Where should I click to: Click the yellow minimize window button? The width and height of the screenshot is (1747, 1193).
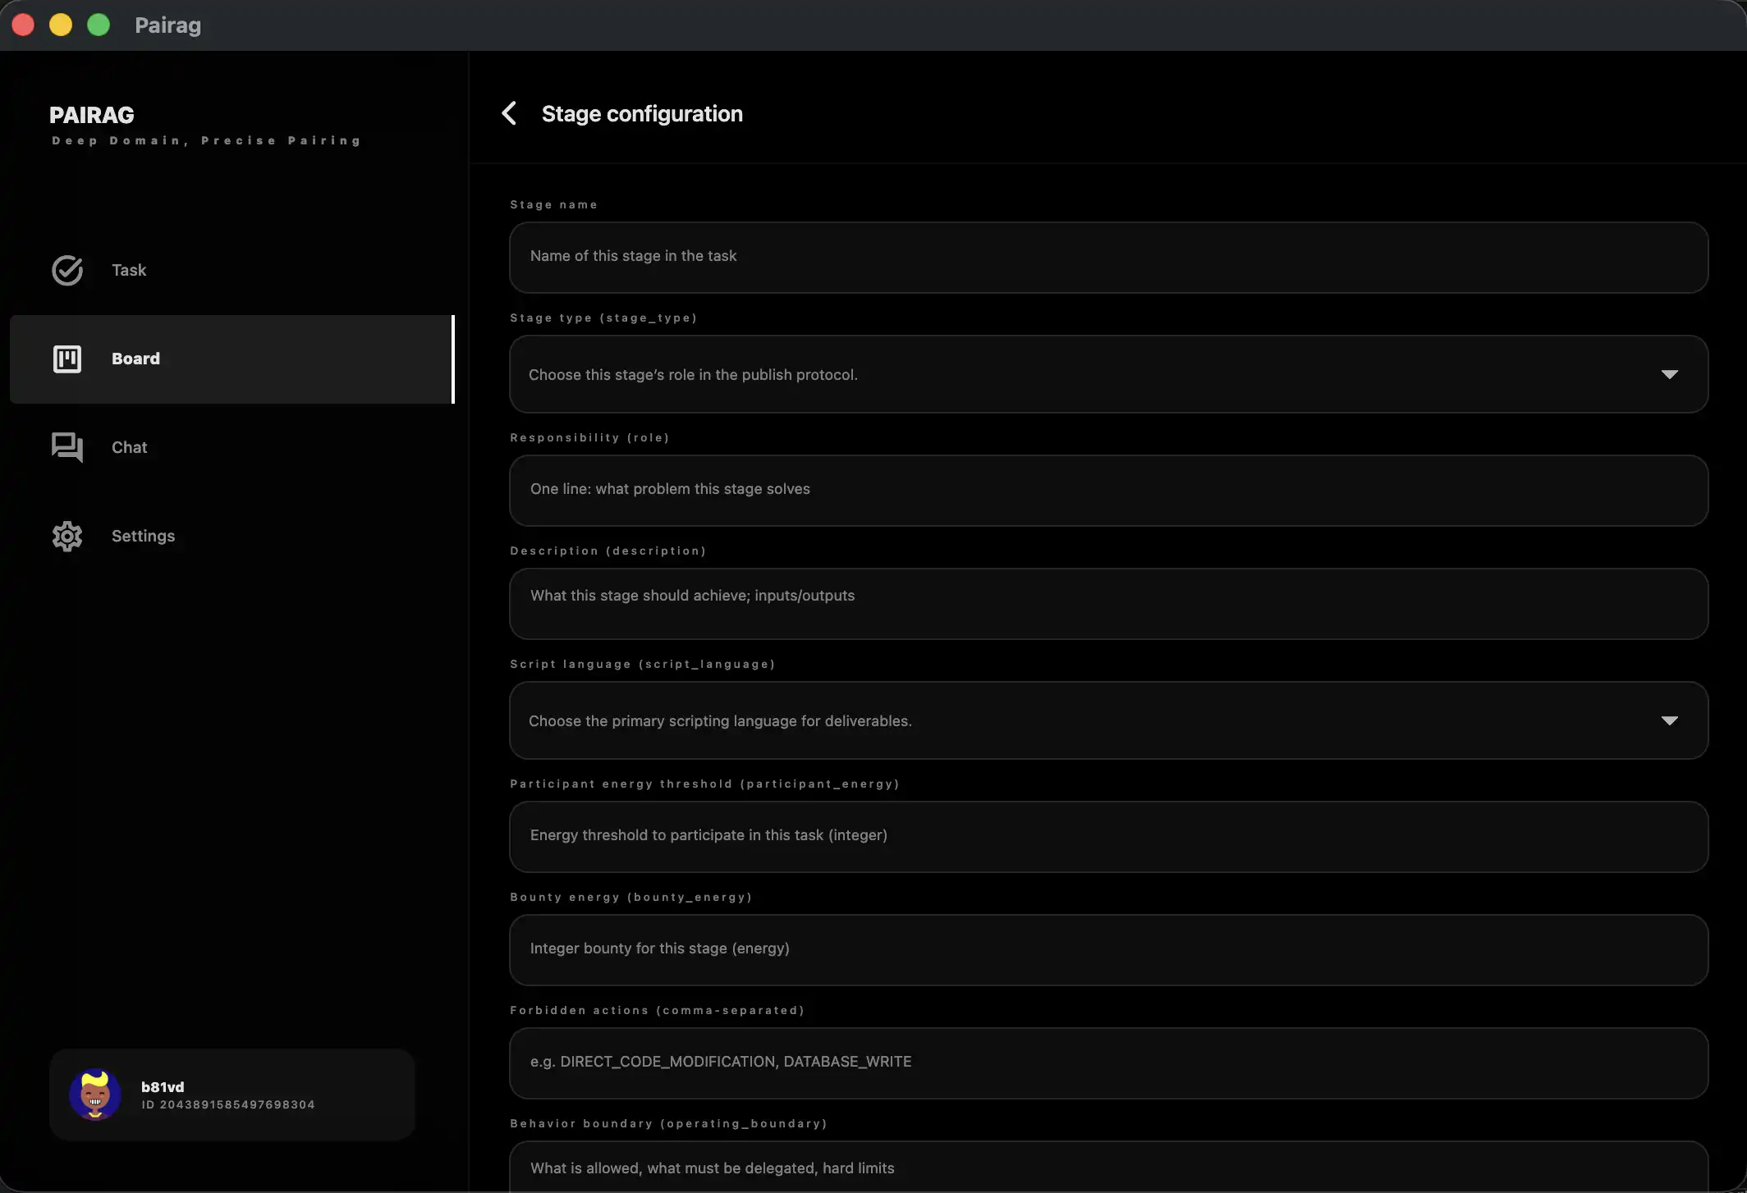(61, 25)
